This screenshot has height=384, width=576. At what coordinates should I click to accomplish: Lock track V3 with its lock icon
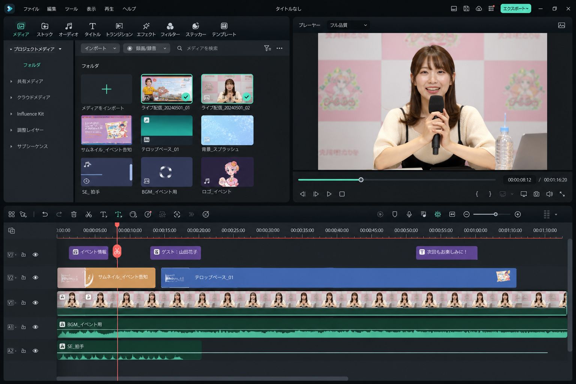[x=23, y=255]
